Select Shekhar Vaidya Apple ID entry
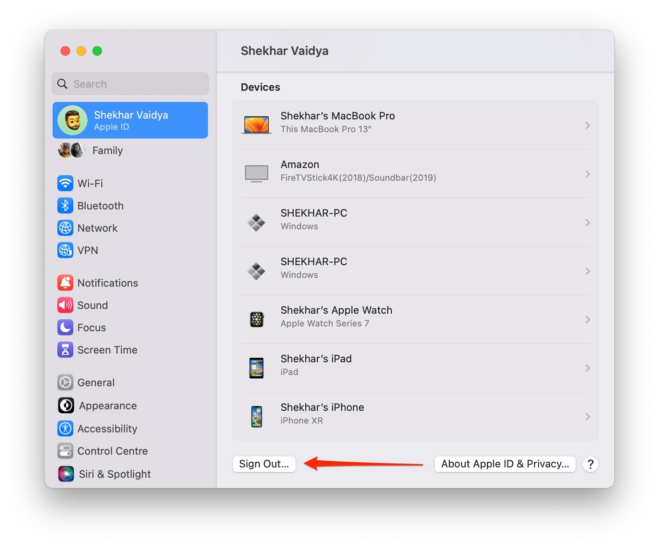The width and height of the screenshot is (659, 547). (130, 120)
